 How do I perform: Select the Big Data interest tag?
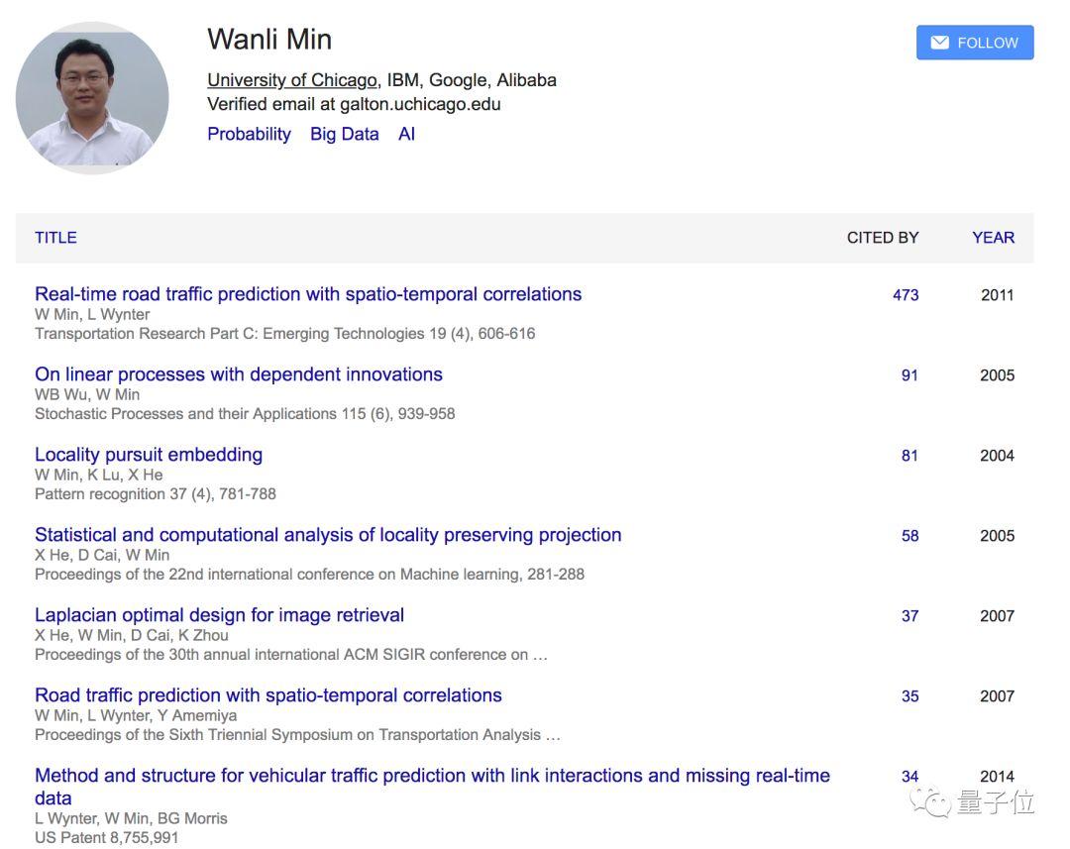pos(344,134)
